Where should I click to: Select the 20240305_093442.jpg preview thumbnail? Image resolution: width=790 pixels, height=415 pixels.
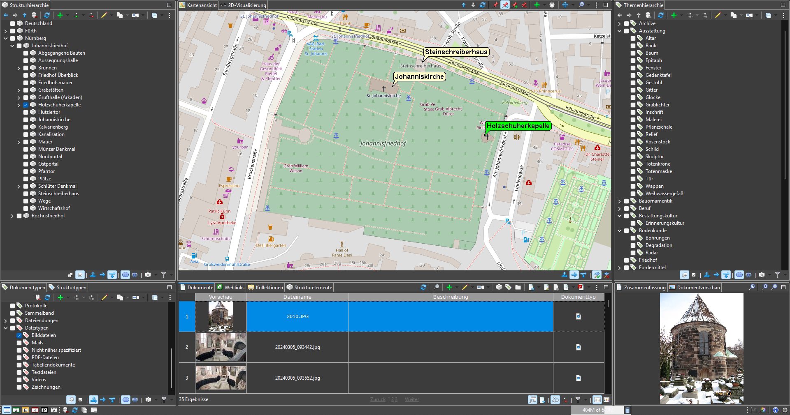(x=221, y=347)
